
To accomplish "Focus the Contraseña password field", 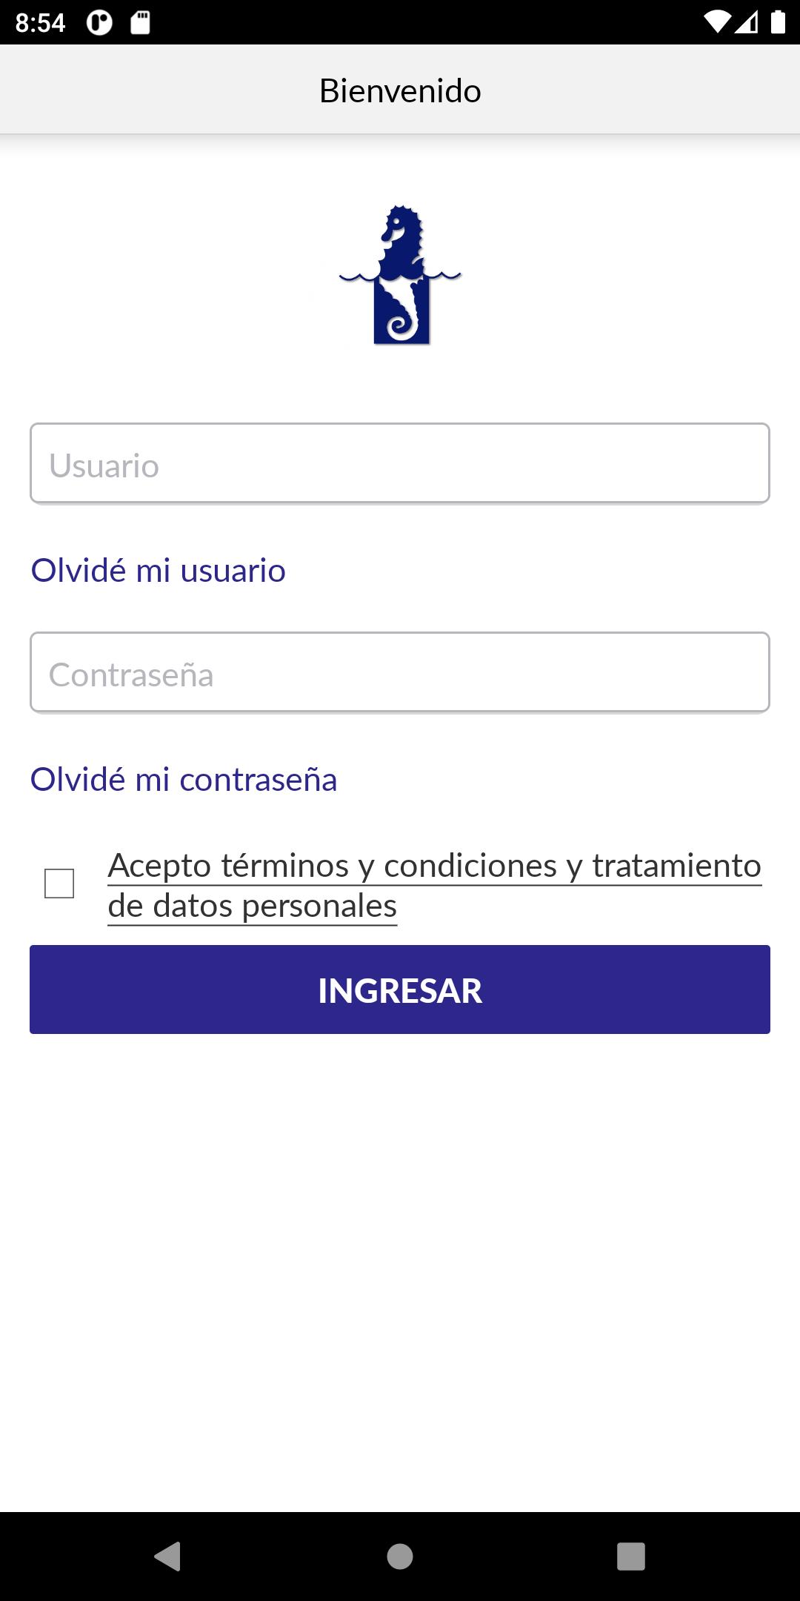I will (x=400, y=673).
